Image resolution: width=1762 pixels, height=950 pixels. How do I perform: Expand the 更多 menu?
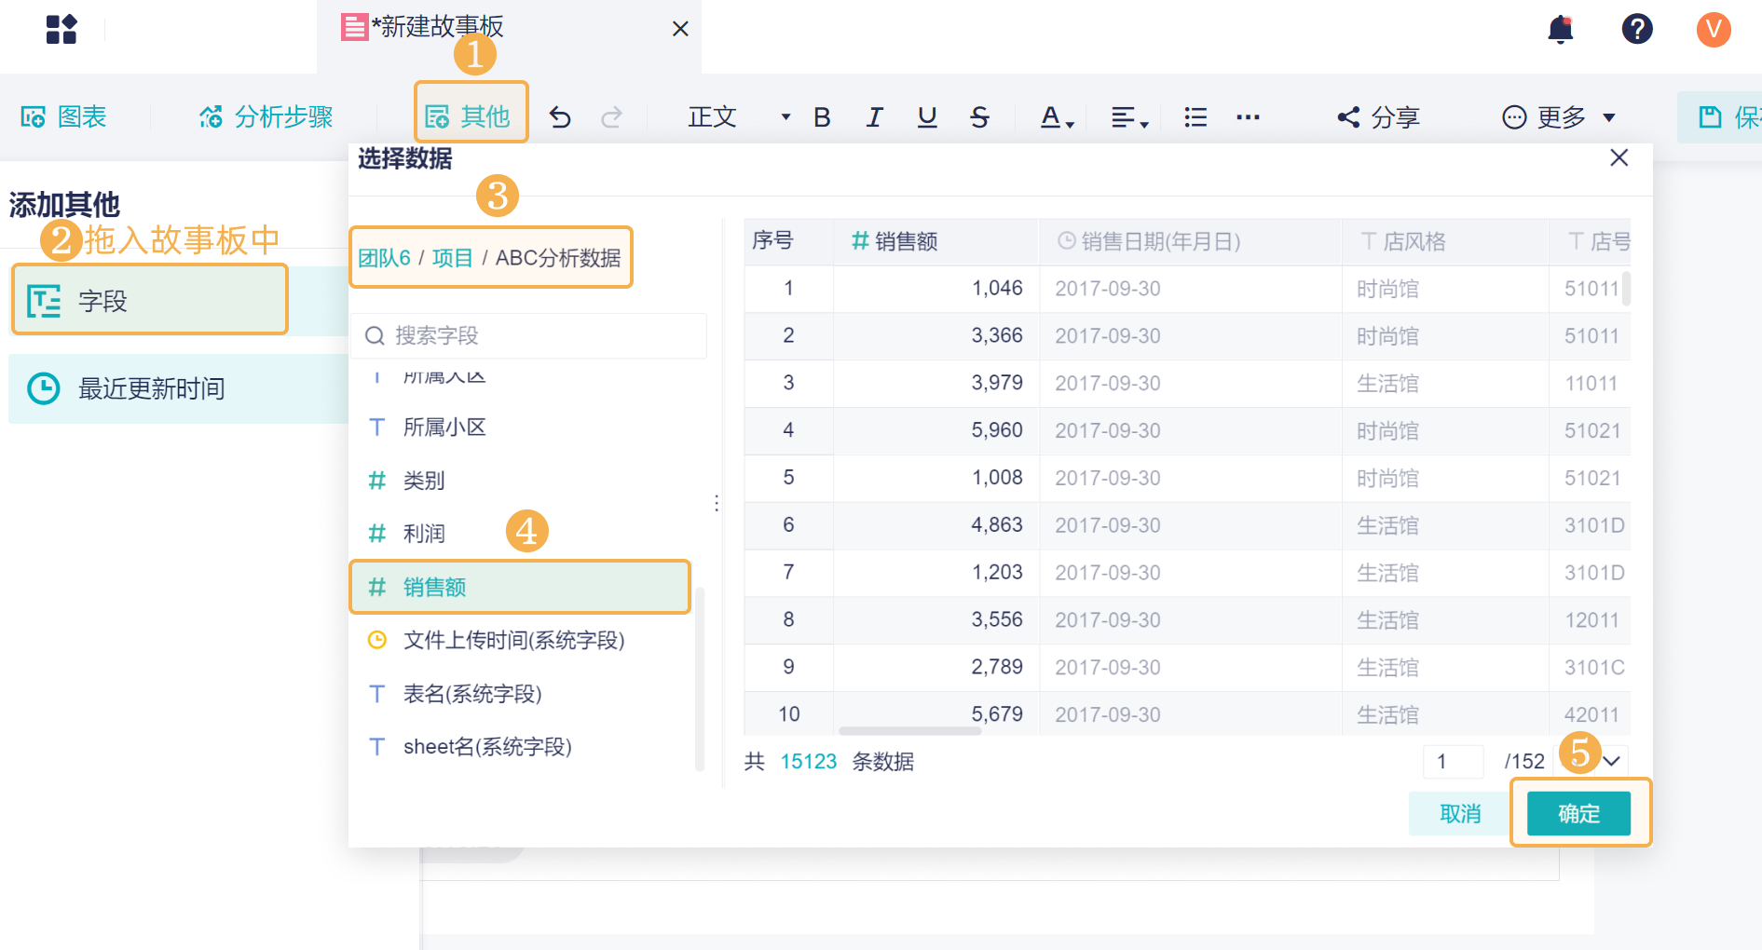1558,117
